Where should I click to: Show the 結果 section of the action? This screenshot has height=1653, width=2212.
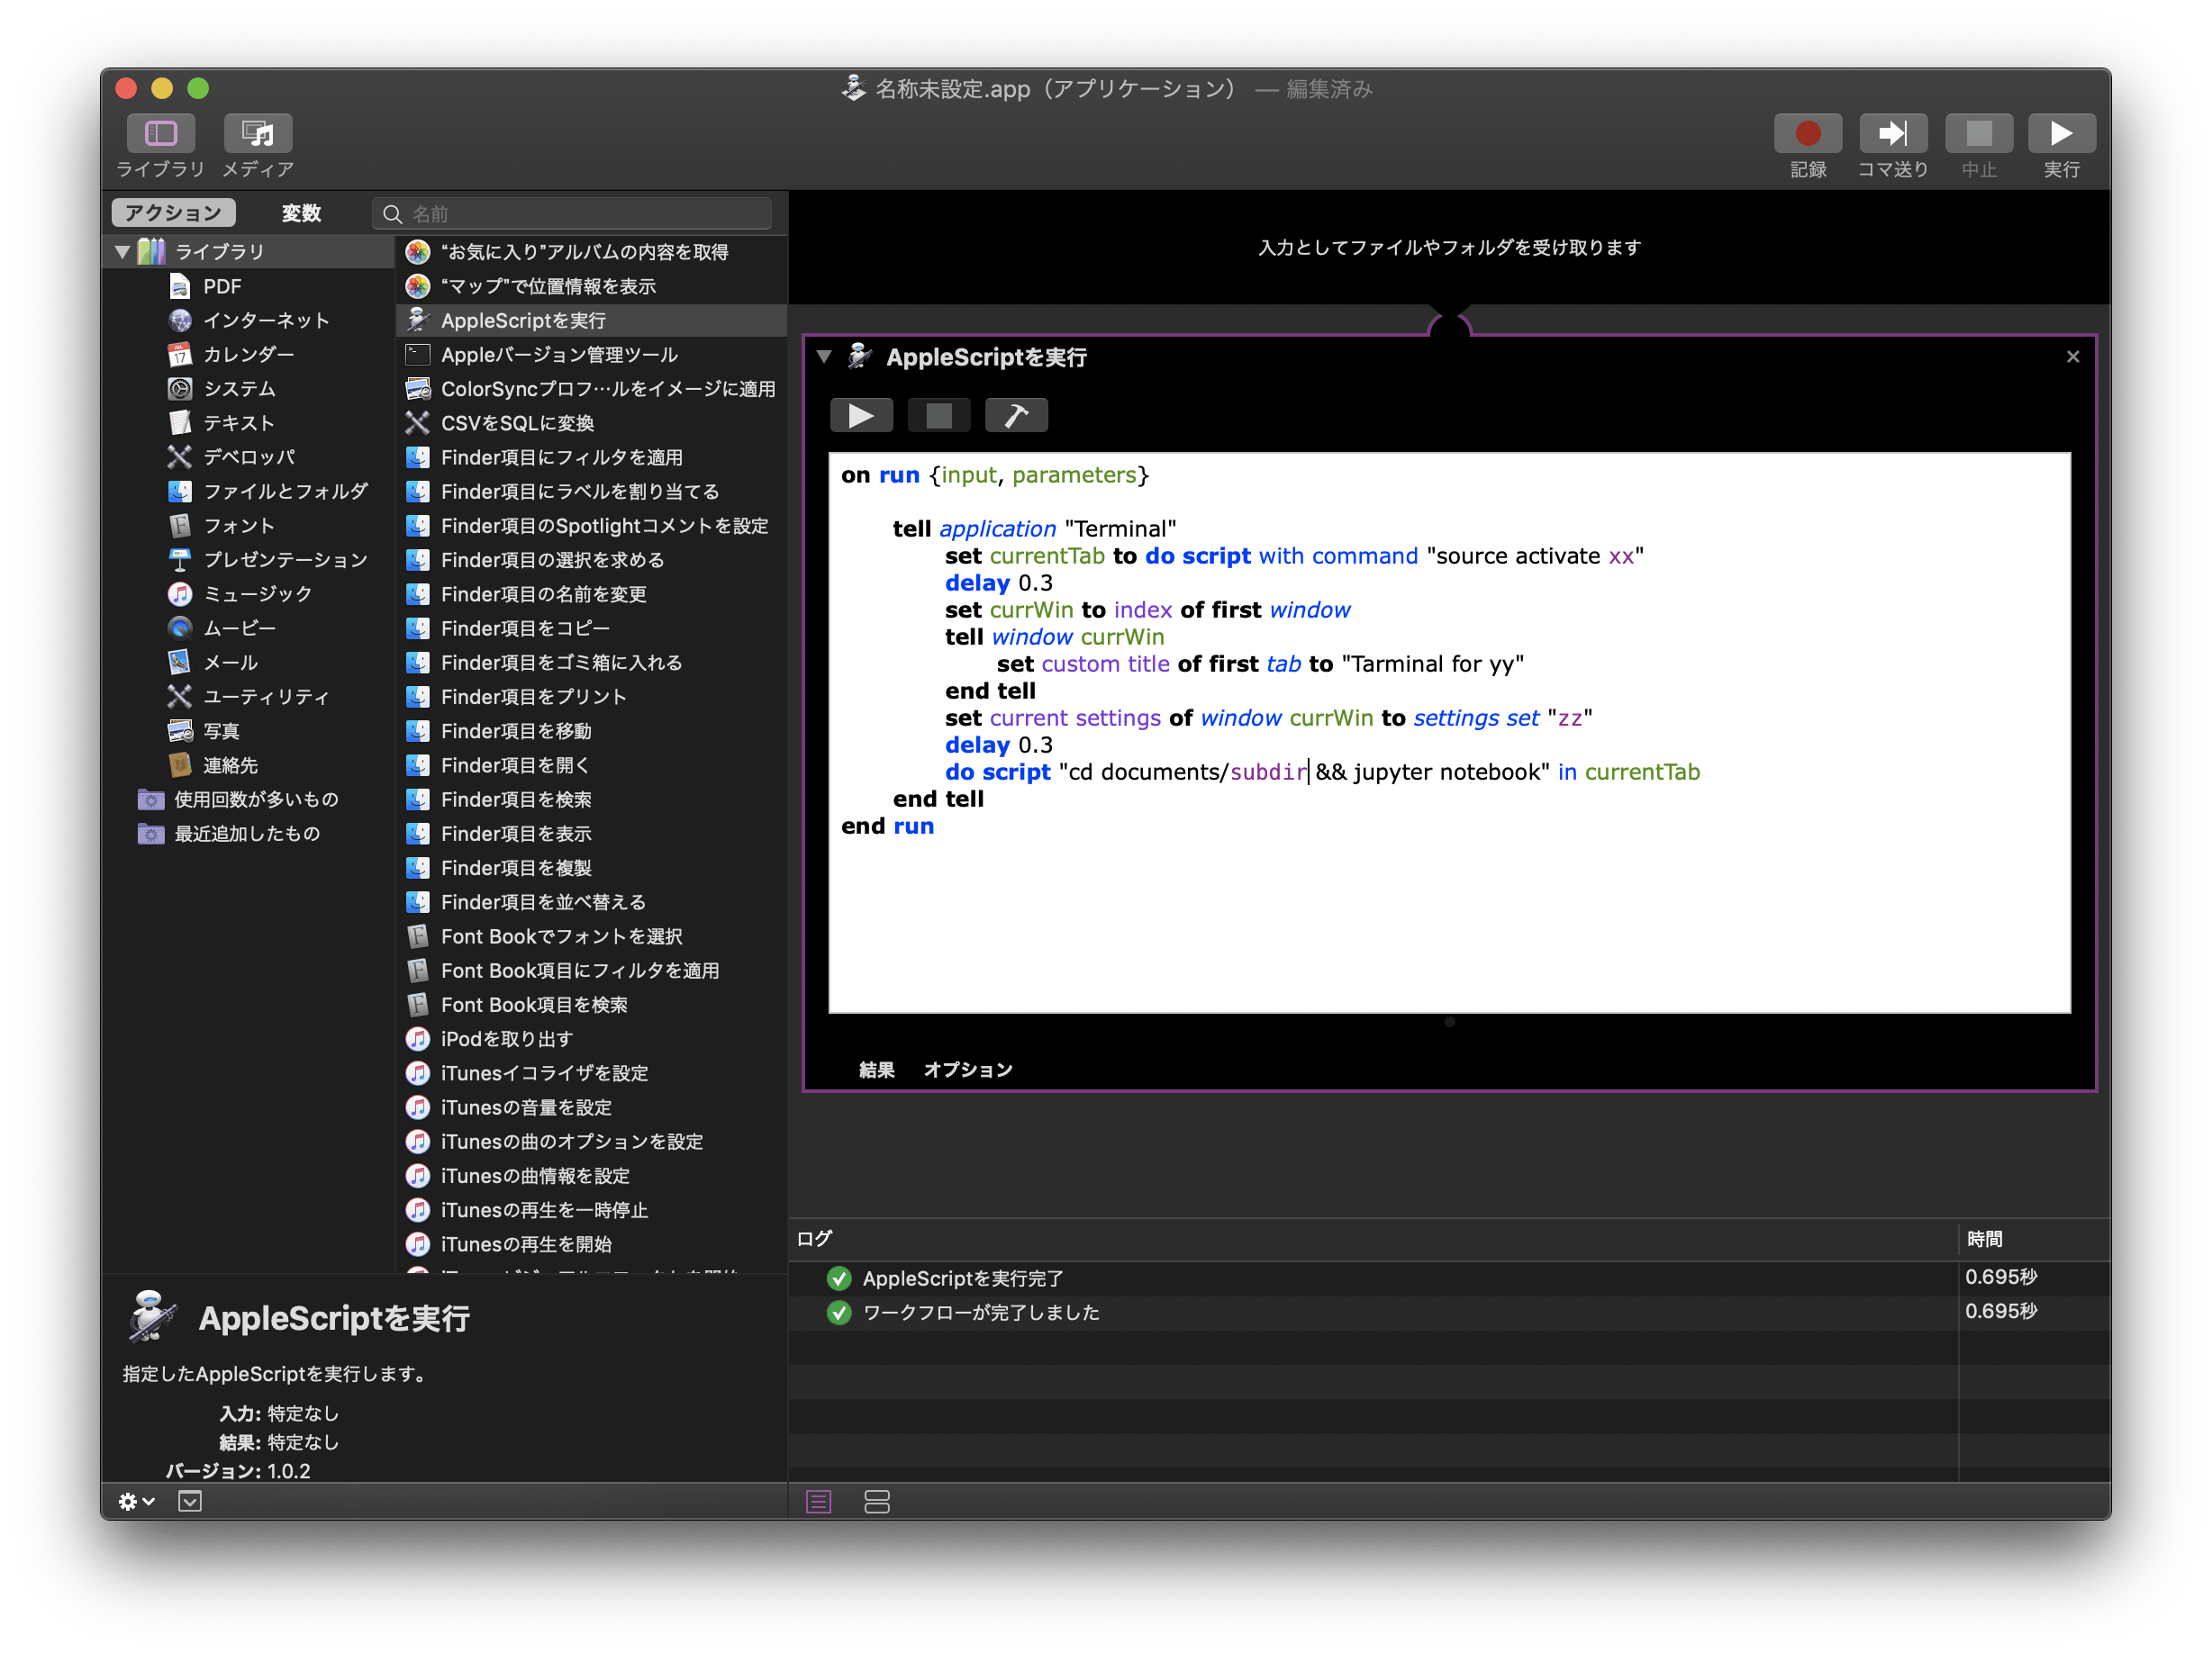(x=876, y=1070)
